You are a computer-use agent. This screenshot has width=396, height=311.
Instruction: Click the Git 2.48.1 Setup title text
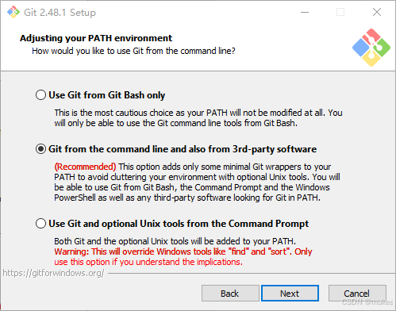pos(60,13)
